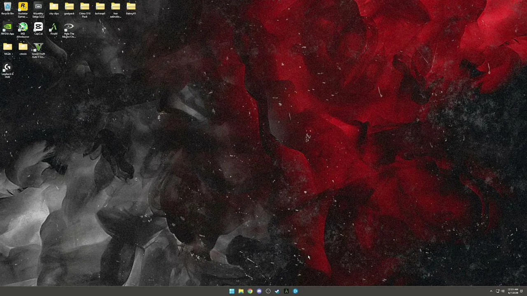Open the clock and calendar flyout
Image resolution: width=527 pixels, height=296 pixels.
pyautogui.click(x=513, y=291)
